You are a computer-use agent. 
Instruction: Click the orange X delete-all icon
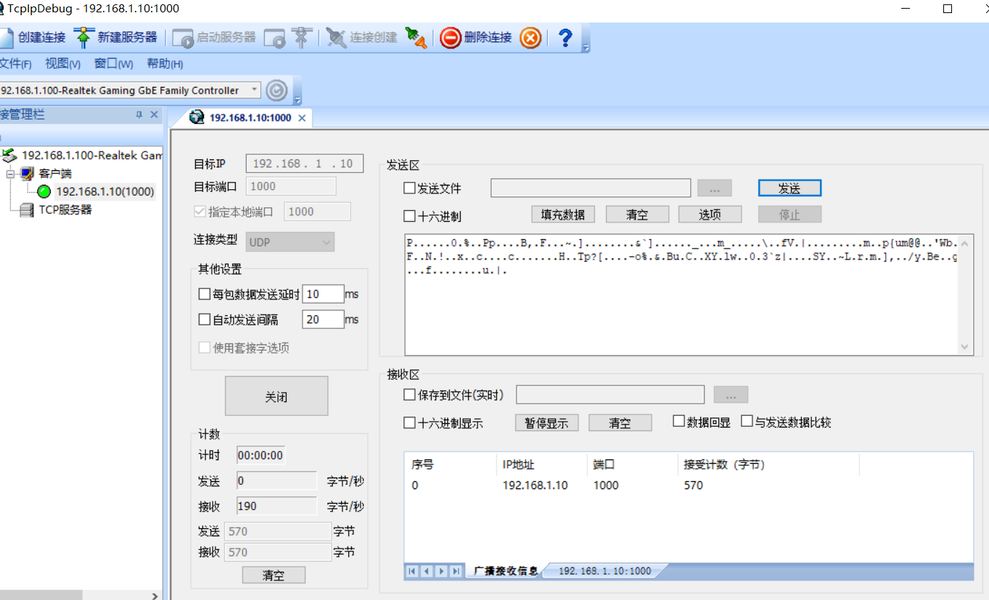point(531,38)
